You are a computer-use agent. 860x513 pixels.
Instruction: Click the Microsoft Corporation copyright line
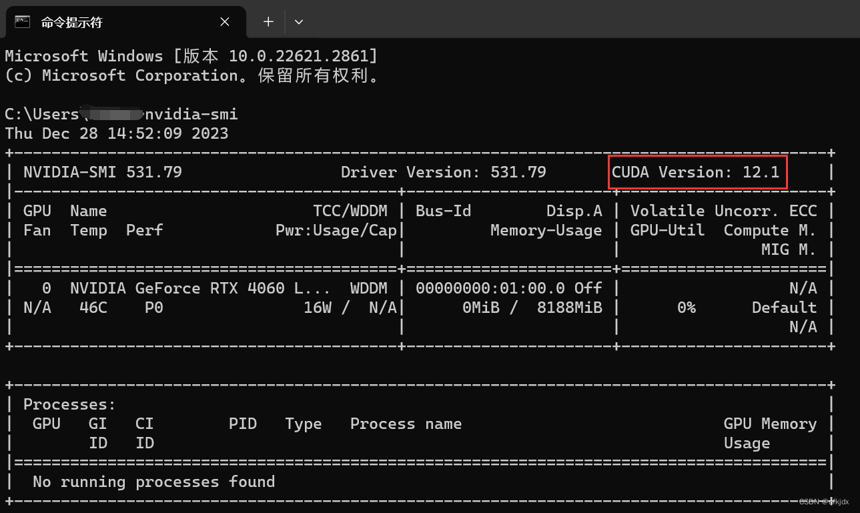pos(194,75)
